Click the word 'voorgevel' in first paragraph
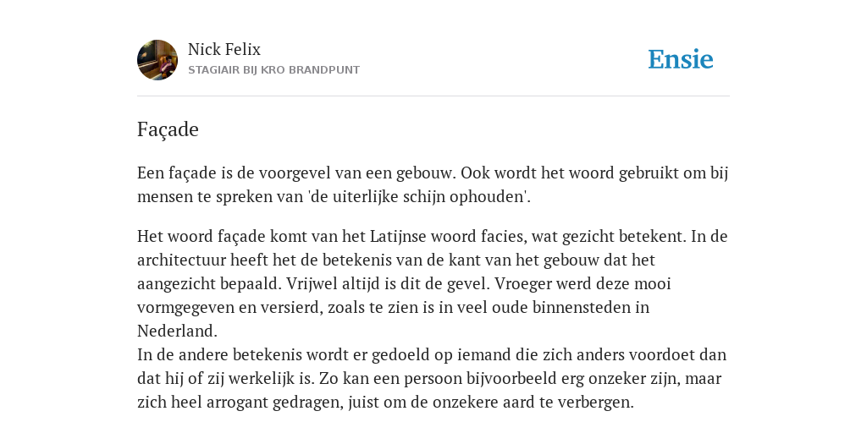The height and width of the screenshot is (433, 867). pyautogui.click(x=294, y=173)
